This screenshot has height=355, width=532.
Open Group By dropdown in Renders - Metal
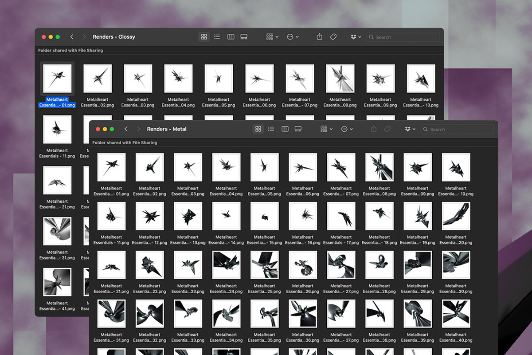pyautogui.click(x=327, y=129)
